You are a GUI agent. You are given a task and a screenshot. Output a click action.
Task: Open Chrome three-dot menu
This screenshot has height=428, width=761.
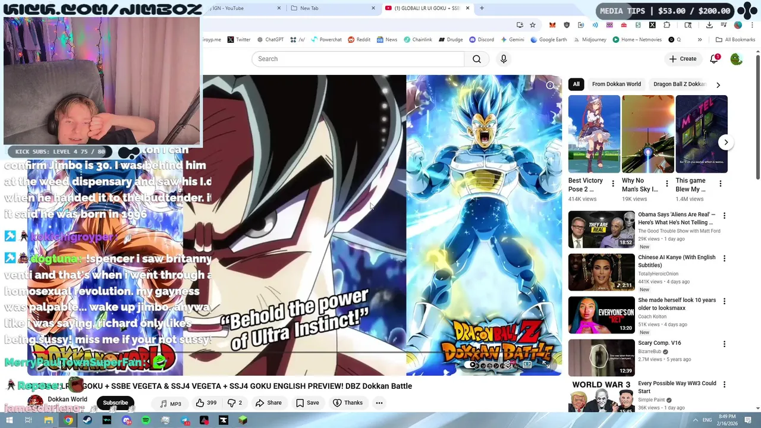(x=752, y=25)
